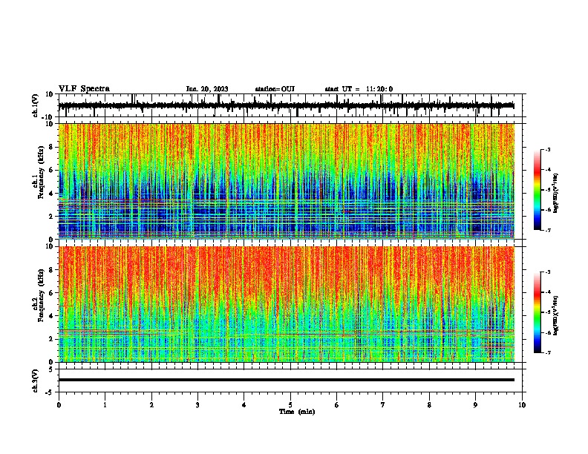Click time axis tick label "4"

pos(244,405)
